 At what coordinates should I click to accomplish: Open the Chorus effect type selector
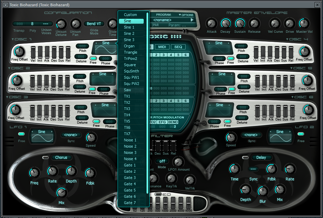coord(61,157)
